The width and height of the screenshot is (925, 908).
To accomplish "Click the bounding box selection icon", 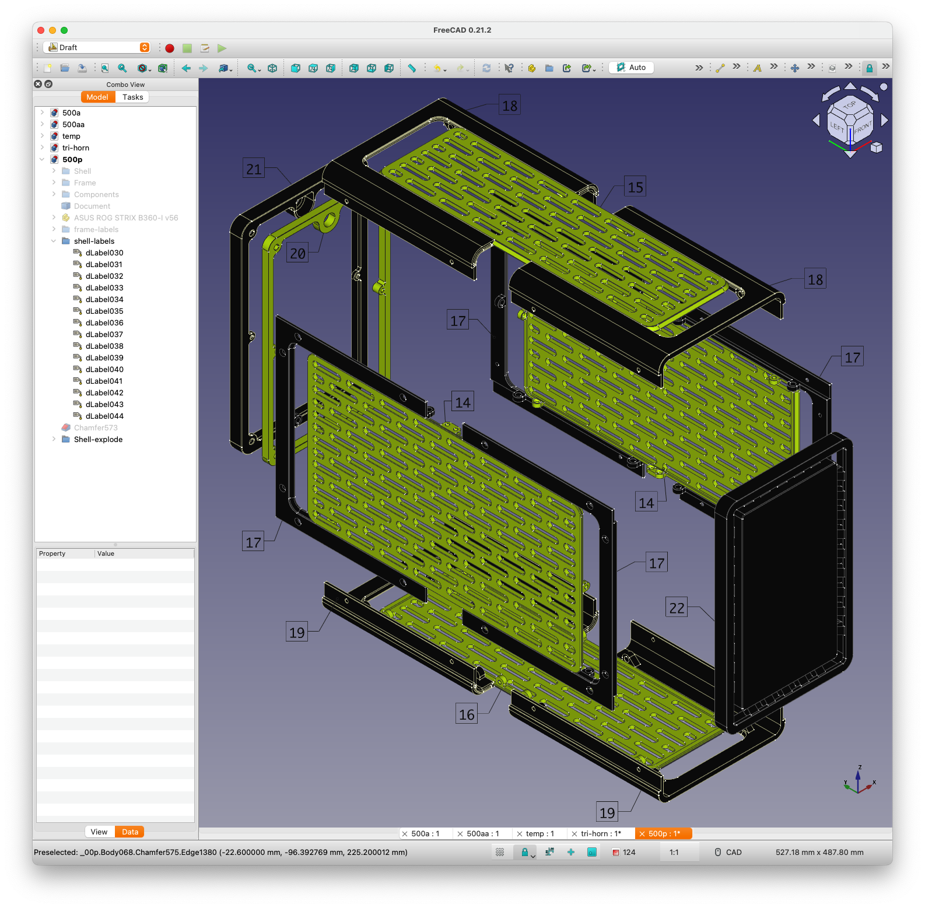I will tap(163, 68).
